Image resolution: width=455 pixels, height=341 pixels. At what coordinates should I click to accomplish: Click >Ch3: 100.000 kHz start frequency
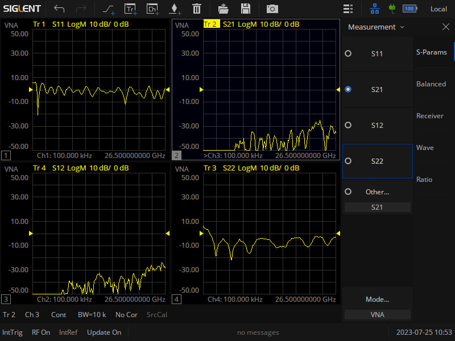tap(233, 156)
